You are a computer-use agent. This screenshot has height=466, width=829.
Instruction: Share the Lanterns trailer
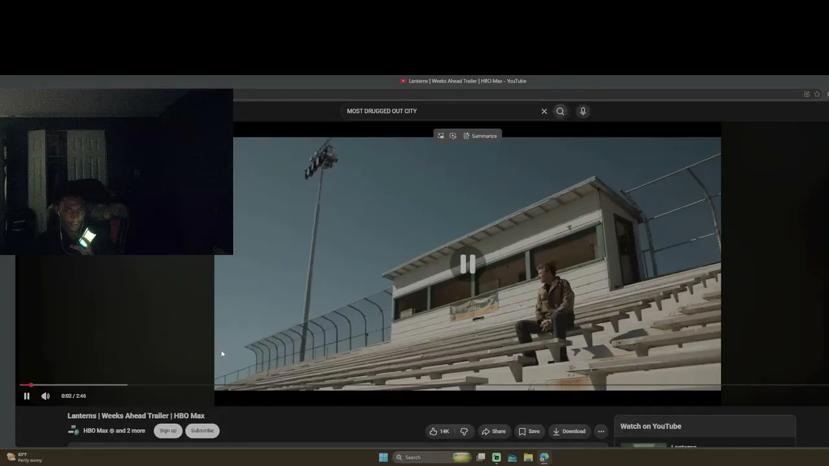click(494, 432)
